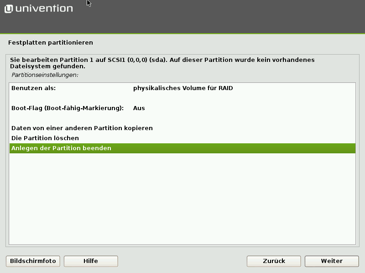Take a screenshot with the Bildschirmfoto button
The image size is (365, 273).
33,261
